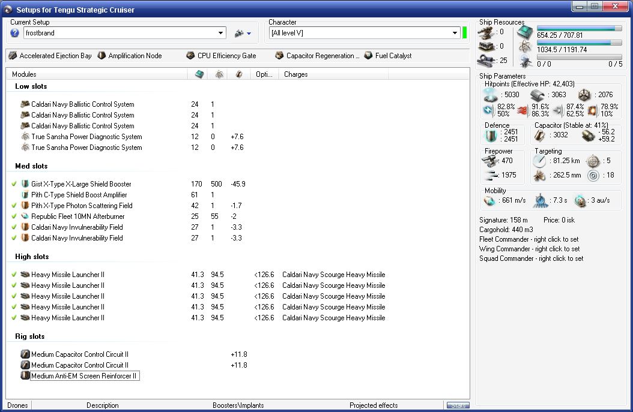Click the green character status indicator
The width and height of the screenshot is (633, 412).
click(x=465, y=32)
